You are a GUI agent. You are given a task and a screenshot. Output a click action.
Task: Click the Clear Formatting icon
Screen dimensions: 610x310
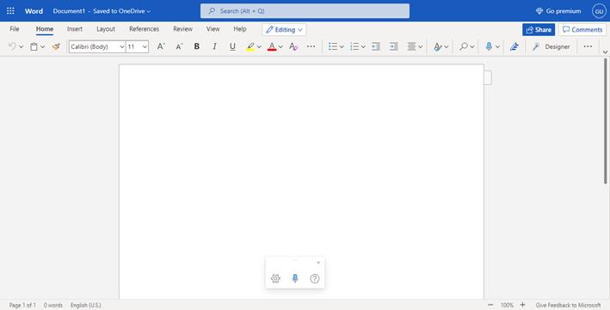[293, 46]
